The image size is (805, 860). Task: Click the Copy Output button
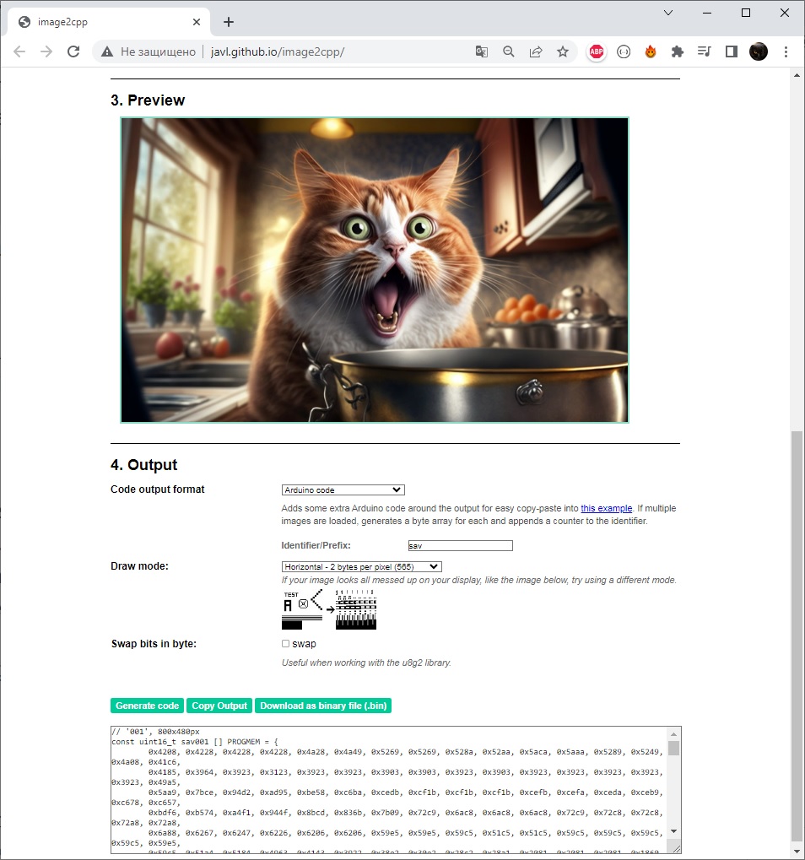[x=219, y=706]
